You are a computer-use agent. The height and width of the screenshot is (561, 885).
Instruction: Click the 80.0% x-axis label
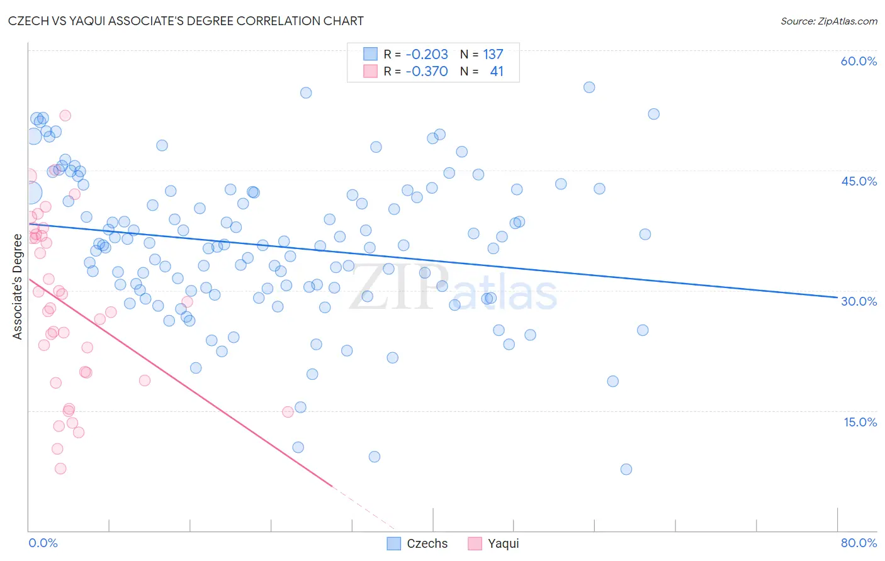pyautogui.click(x=859, y=543)
